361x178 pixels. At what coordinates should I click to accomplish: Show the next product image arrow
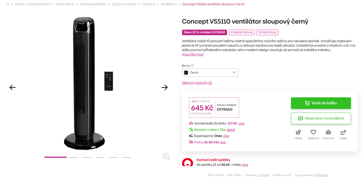165,87
